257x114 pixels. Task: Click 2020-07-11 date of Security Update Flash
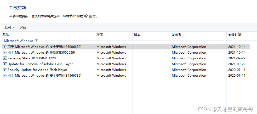pos(237,70)
